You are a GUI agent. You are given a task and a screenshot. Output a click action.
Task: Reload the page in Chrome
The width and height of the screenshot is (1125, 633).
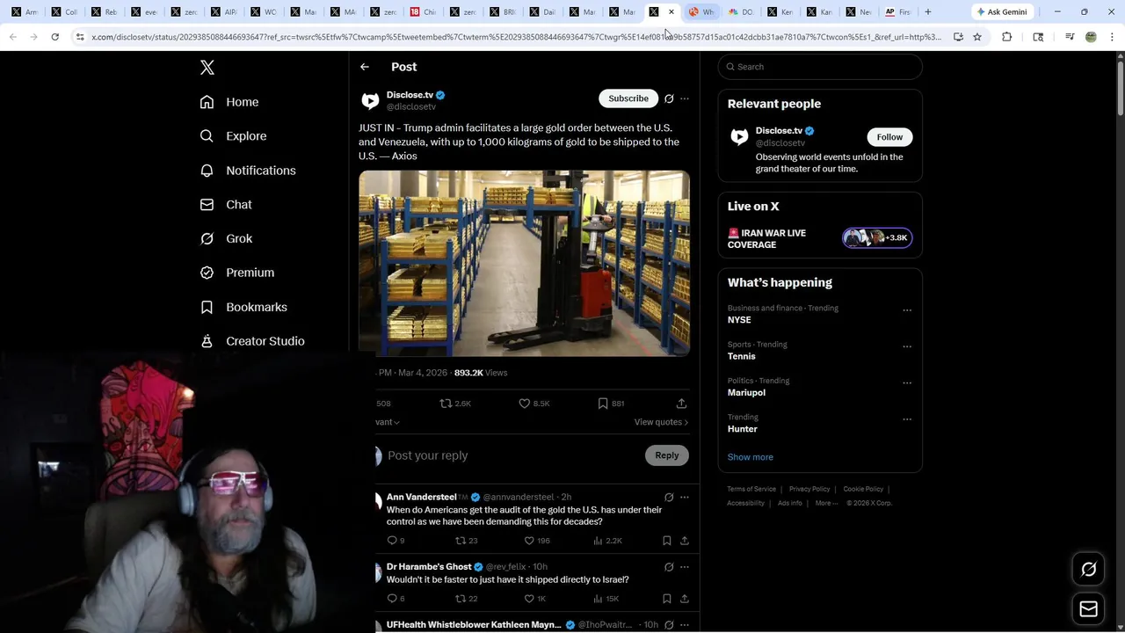point(54,37)
